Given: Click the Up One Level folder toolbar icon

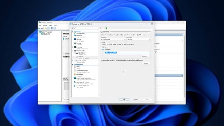Looking at the screenshot, I should (46, 28).
